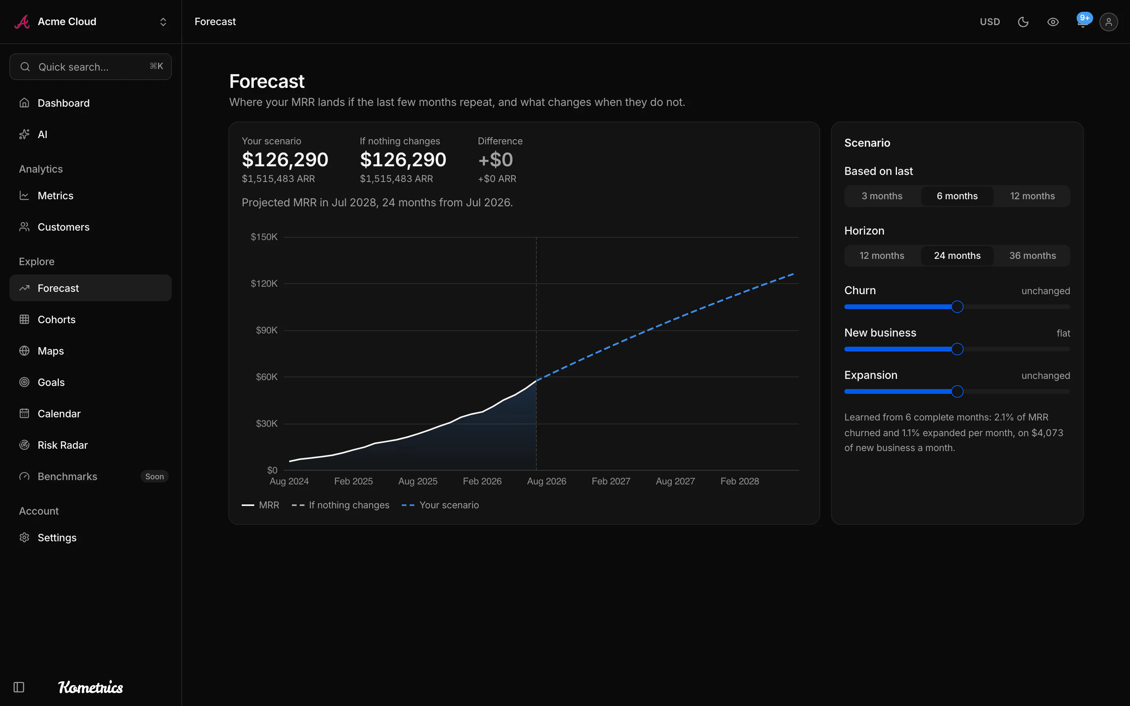The image size is (1130, 706).
Task: Click the Cohorts grid icon
Action: tap(24, 319)
